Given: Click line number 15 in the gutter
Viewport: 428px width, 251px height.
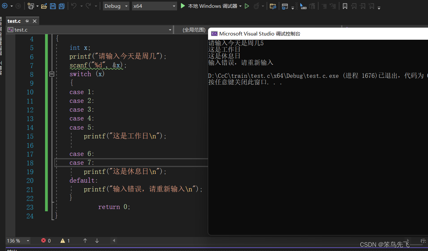Looking at the screenshot, I should 30,136.
